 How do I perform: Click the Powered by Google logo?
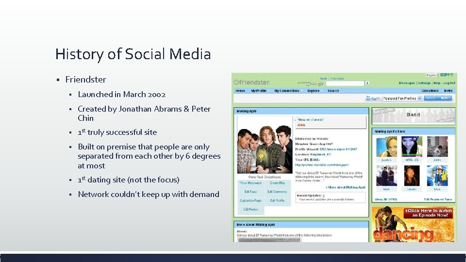coord(311,84)
